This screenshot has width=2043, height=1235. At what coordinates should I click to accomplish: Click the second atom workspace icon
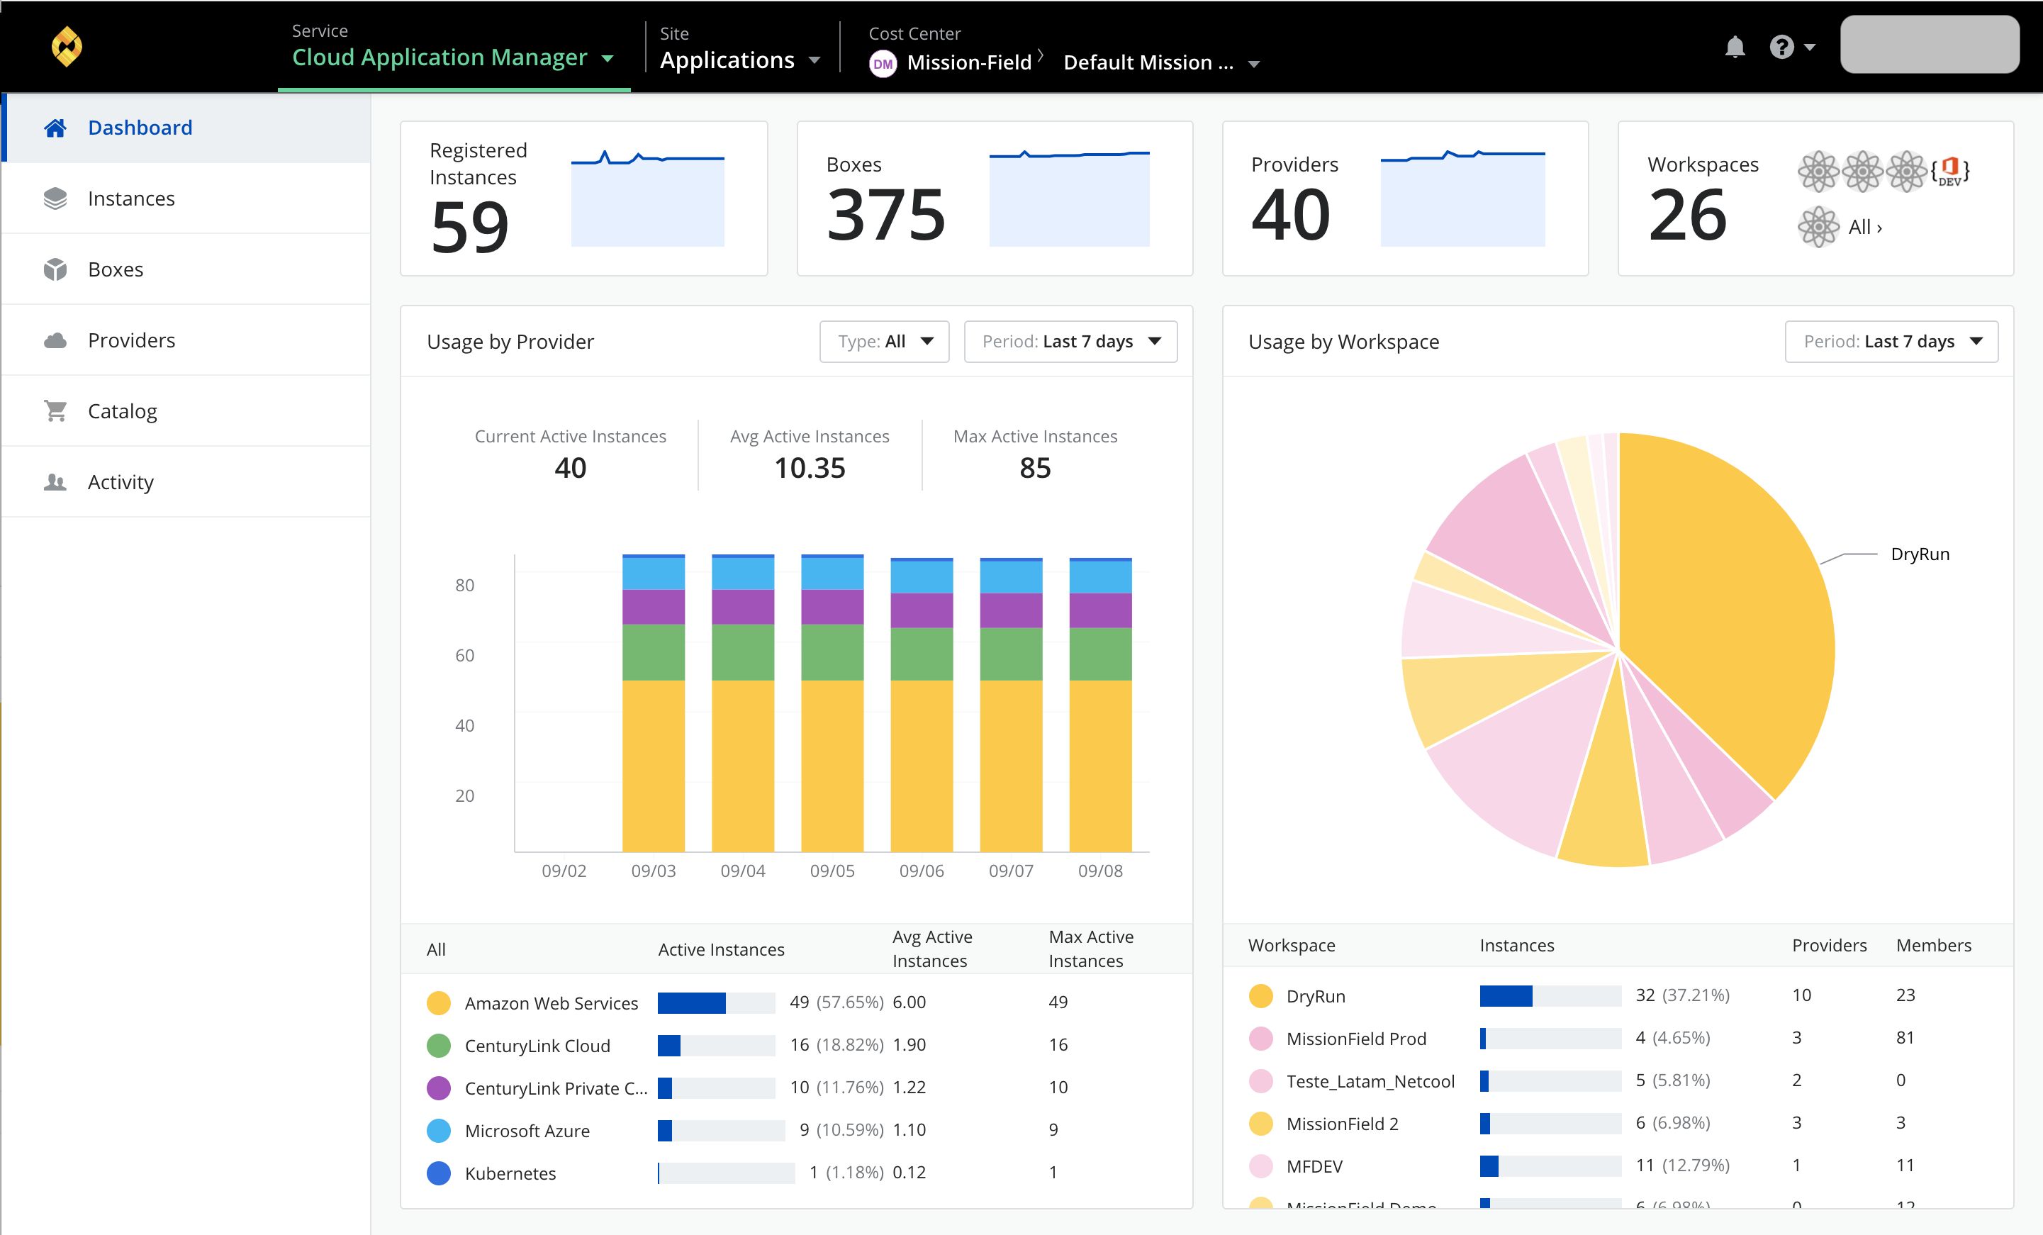(1862, 171)
